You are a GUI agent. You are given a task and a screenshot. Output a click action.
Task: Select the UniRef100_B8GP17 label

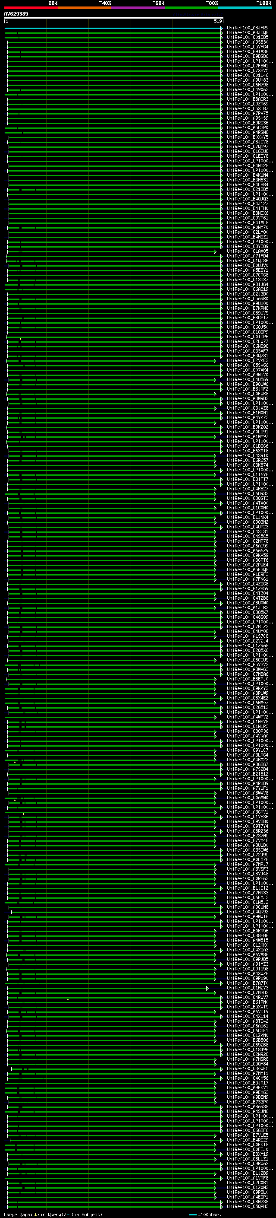pyautogui.click(x=248, y=318)
